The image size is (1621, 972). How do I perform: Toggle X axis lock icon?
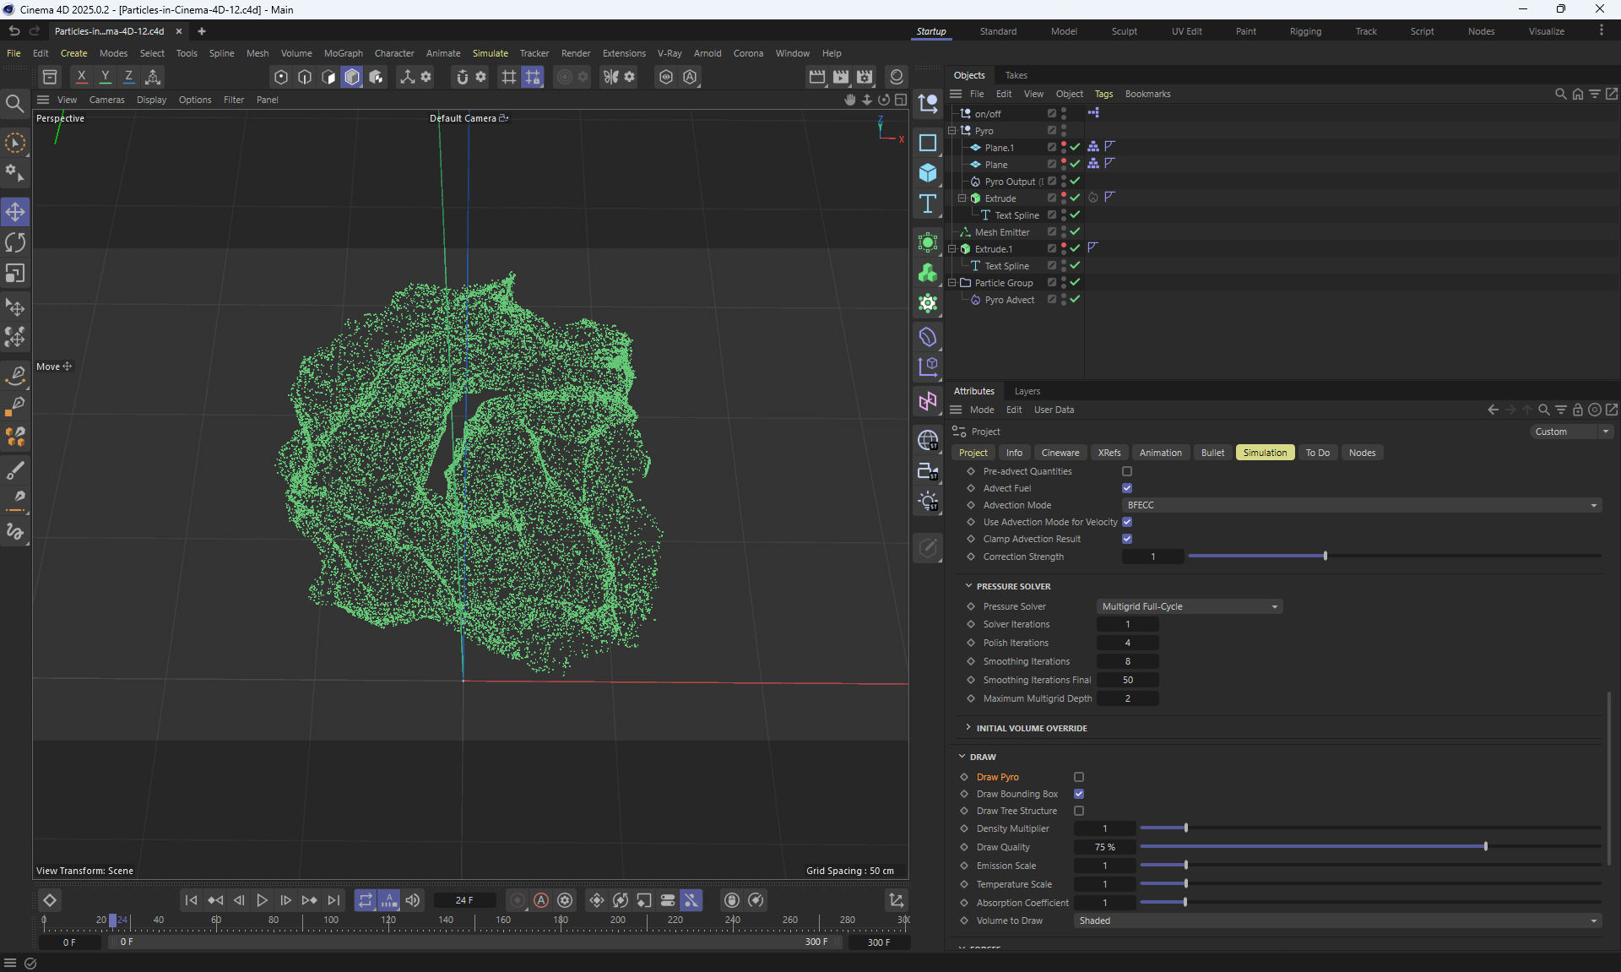pyautogui.click(x=81, y=77)
